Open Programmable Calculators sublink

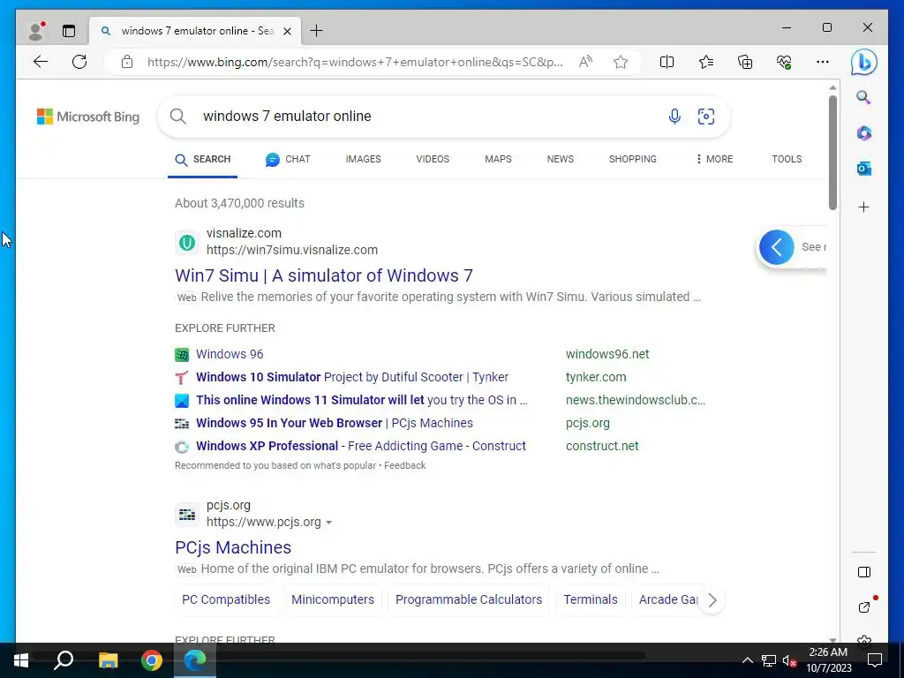pyautogui.click(x=469, y=599)
